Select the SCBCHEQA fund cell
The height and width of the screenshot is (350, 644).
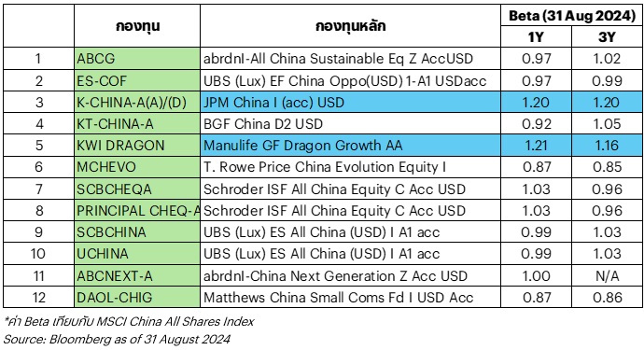pos(137,189)
